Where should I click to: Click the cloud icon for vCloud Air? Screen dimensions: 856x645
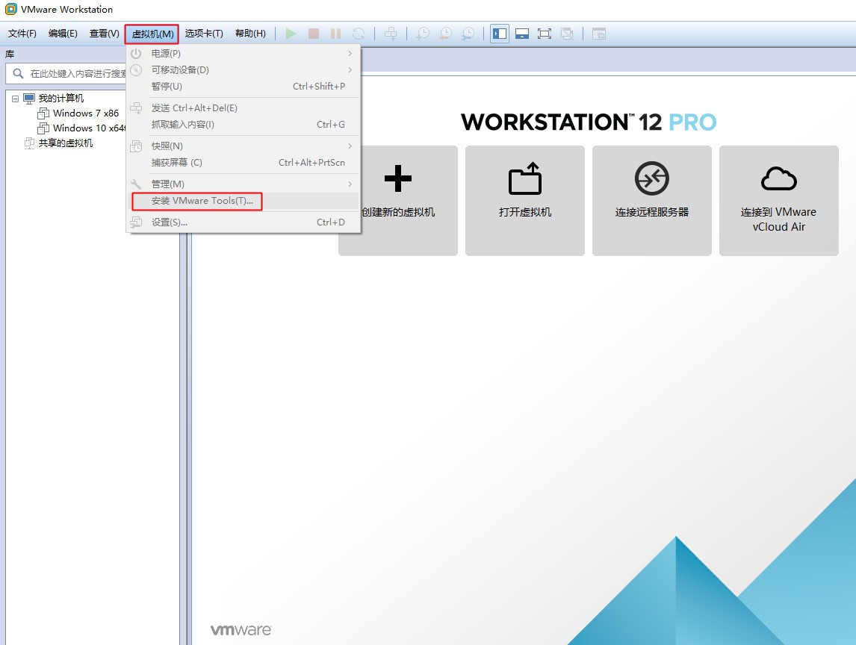pyautogui.click(x=779, y=178)
